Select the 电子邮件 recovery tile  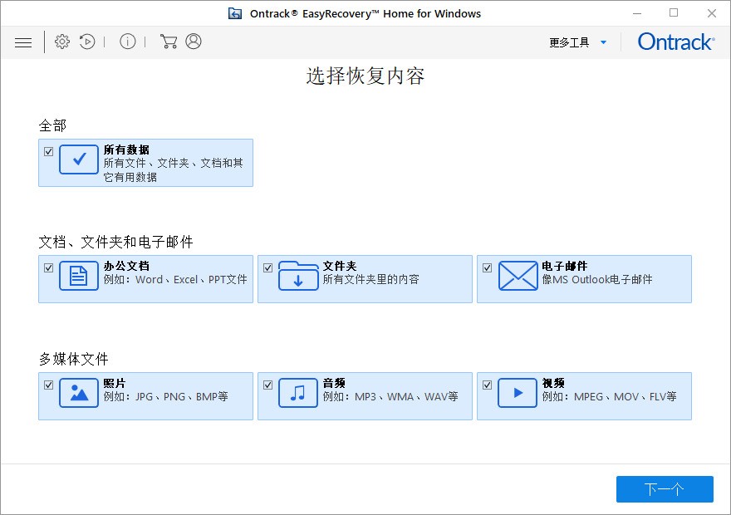click(584, 279)
